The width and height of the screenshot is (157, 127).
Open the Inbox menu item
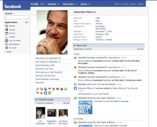coord(84,4)
